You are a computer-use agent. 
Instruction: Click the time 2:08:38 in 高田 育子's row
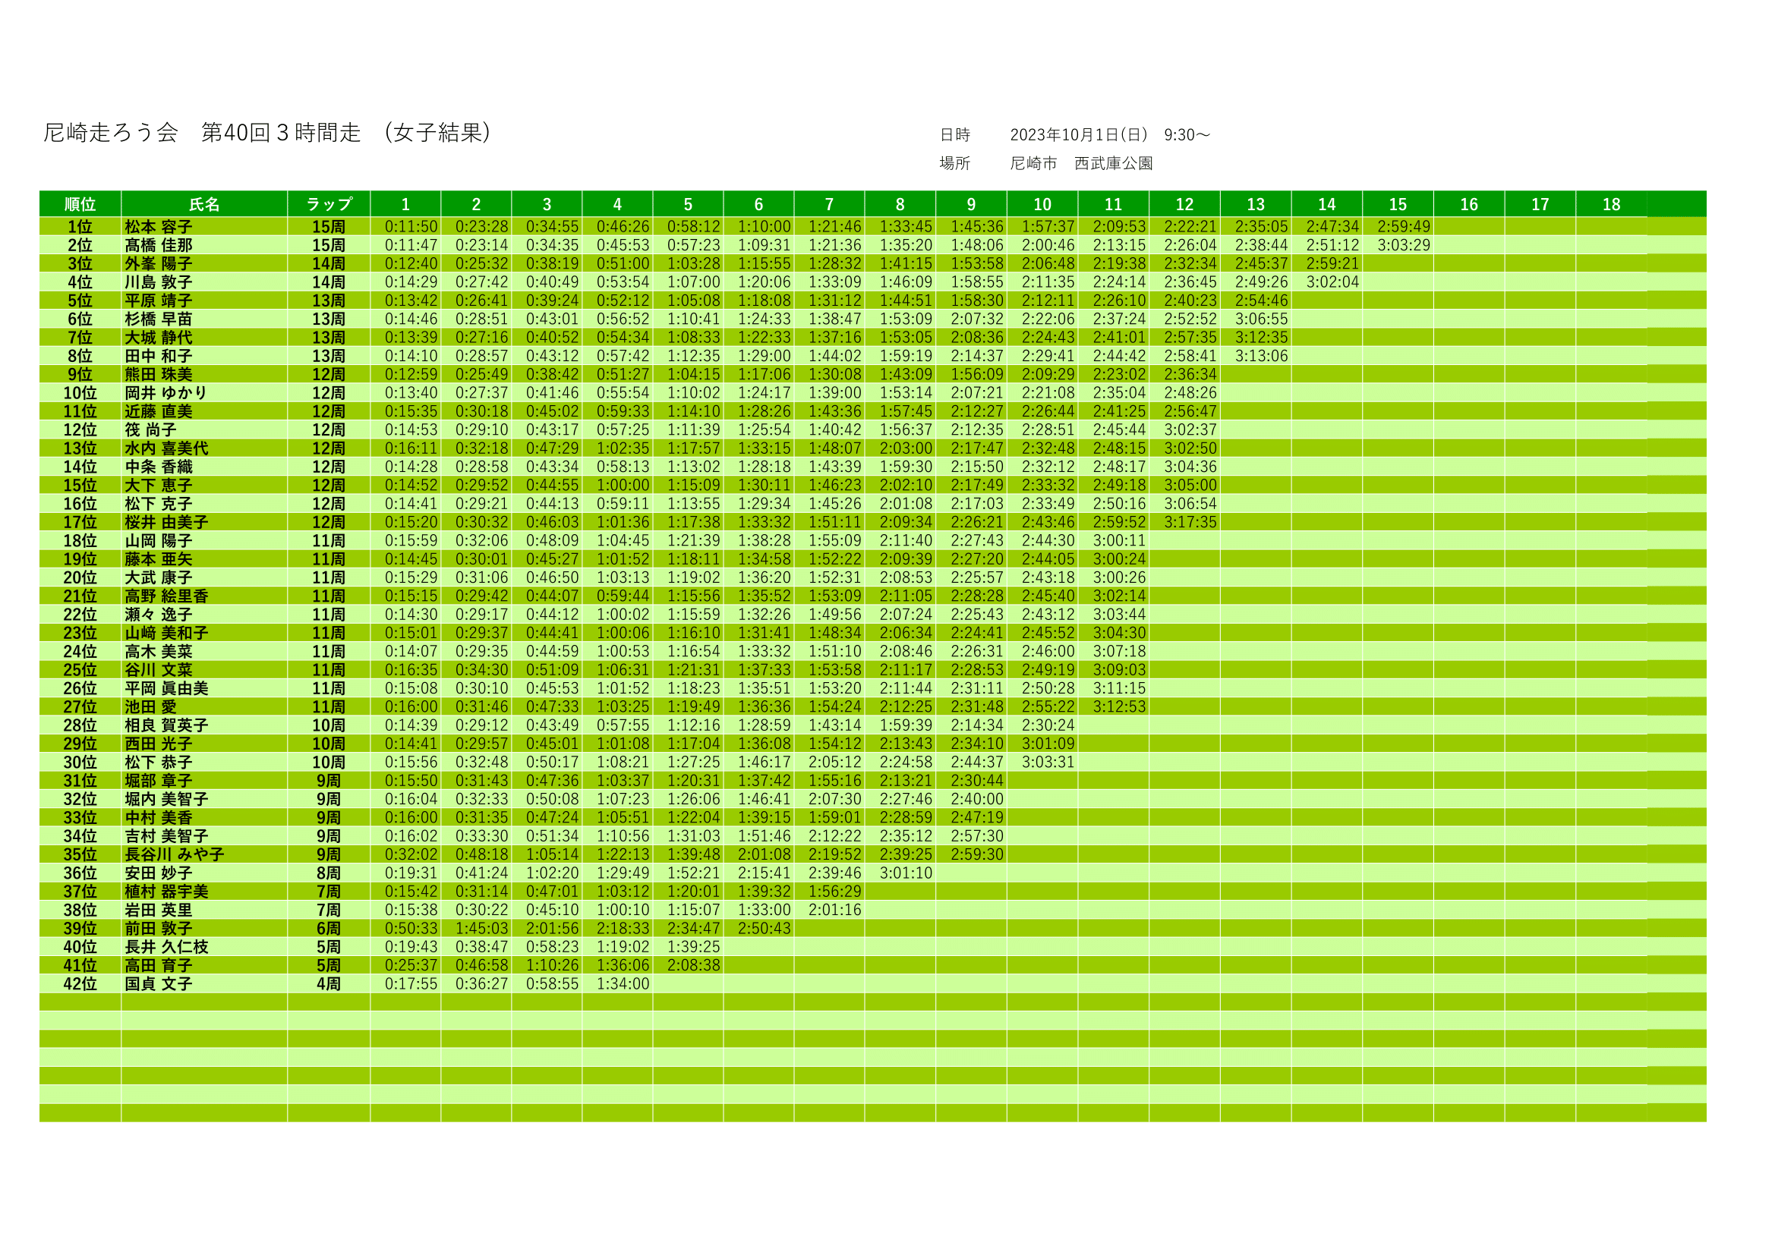pyautogui.click(x=693, y=965)
